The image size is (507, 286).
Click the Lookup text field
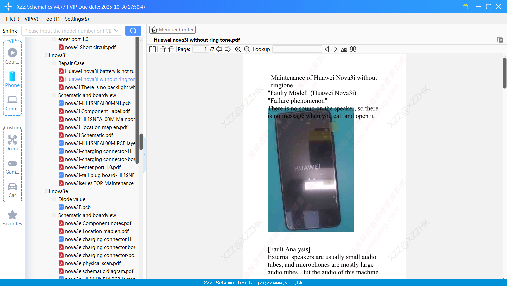(x=297, y=49)
